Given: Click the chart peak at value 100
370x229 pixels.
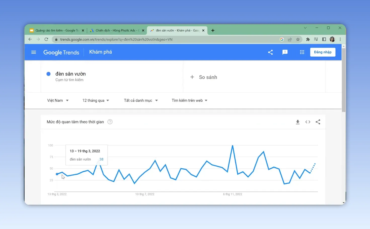Looking at the screenshot, I should point(233,145).
